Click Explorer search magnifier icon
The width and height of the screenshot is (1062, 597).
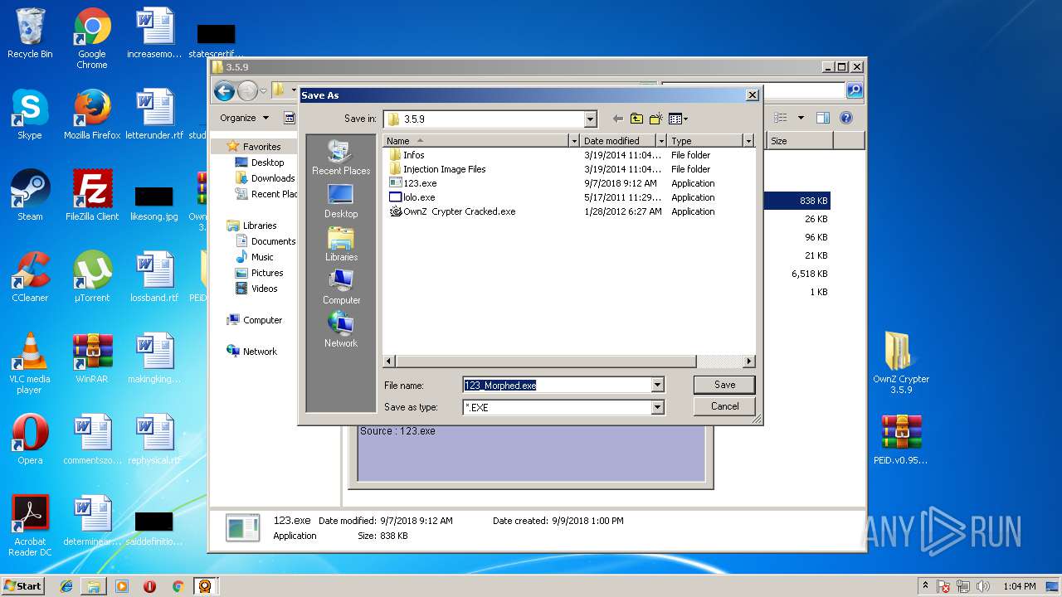click(x=854, y=90)
